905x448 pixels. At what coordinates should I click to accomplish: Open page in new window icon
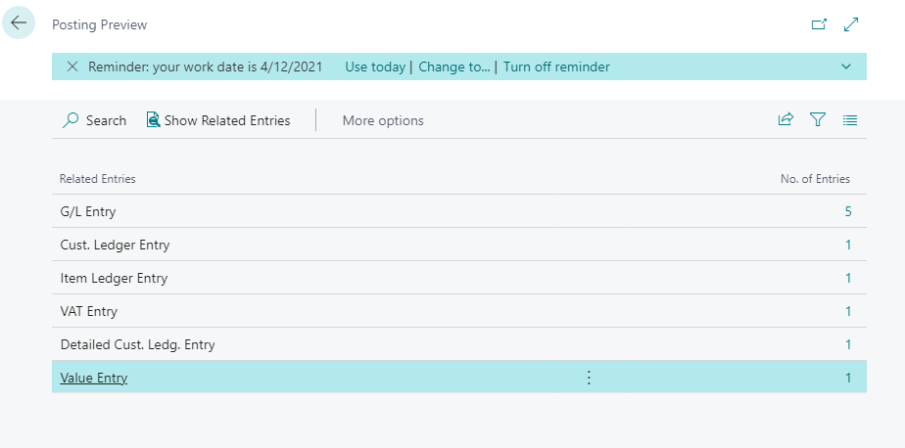tap(819, 24)
